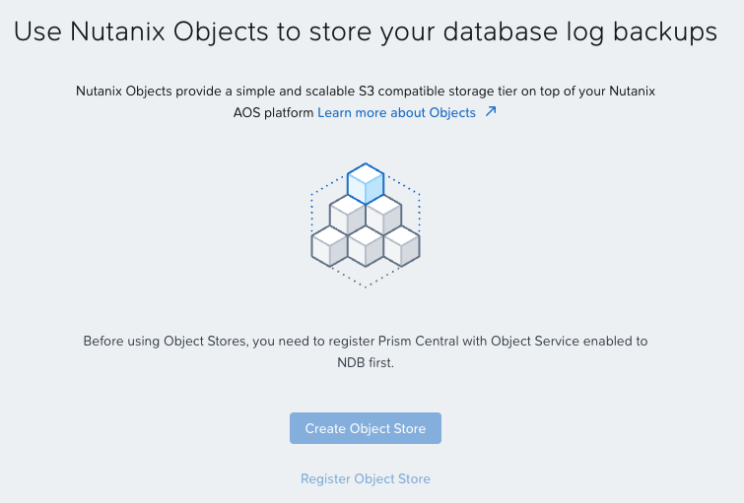744x503 pixels.
Task: Open the Learn more about Objects link
Action: (397, 113)
